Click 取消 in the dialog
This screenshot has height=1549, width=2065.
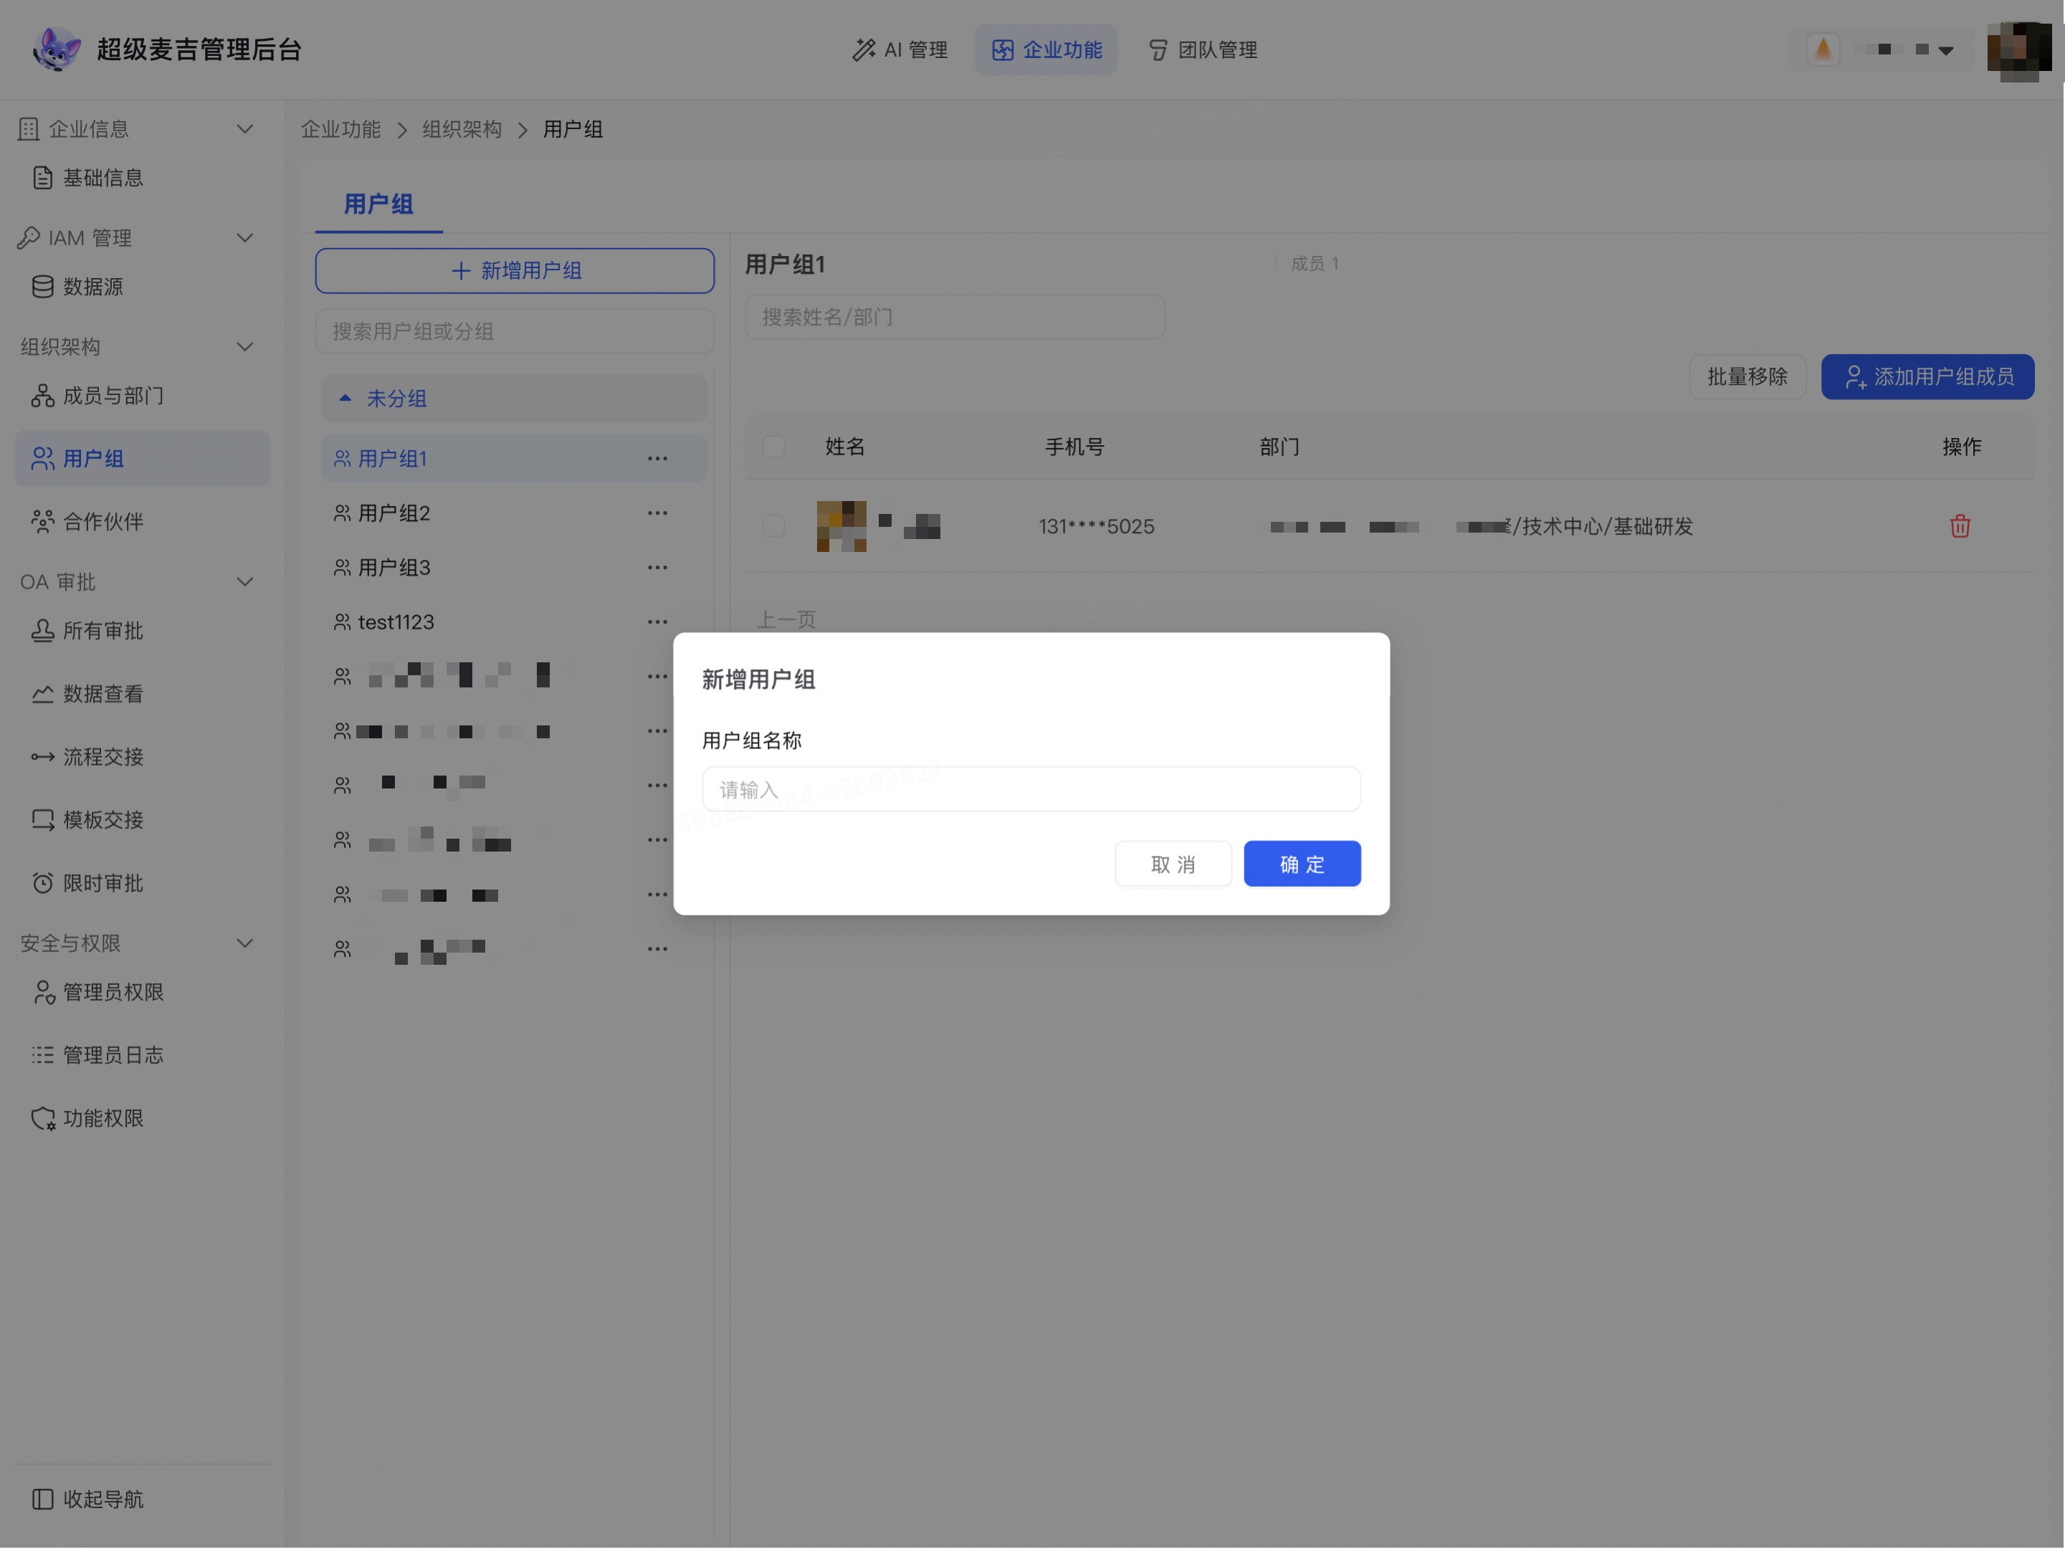pos(1173,864)
